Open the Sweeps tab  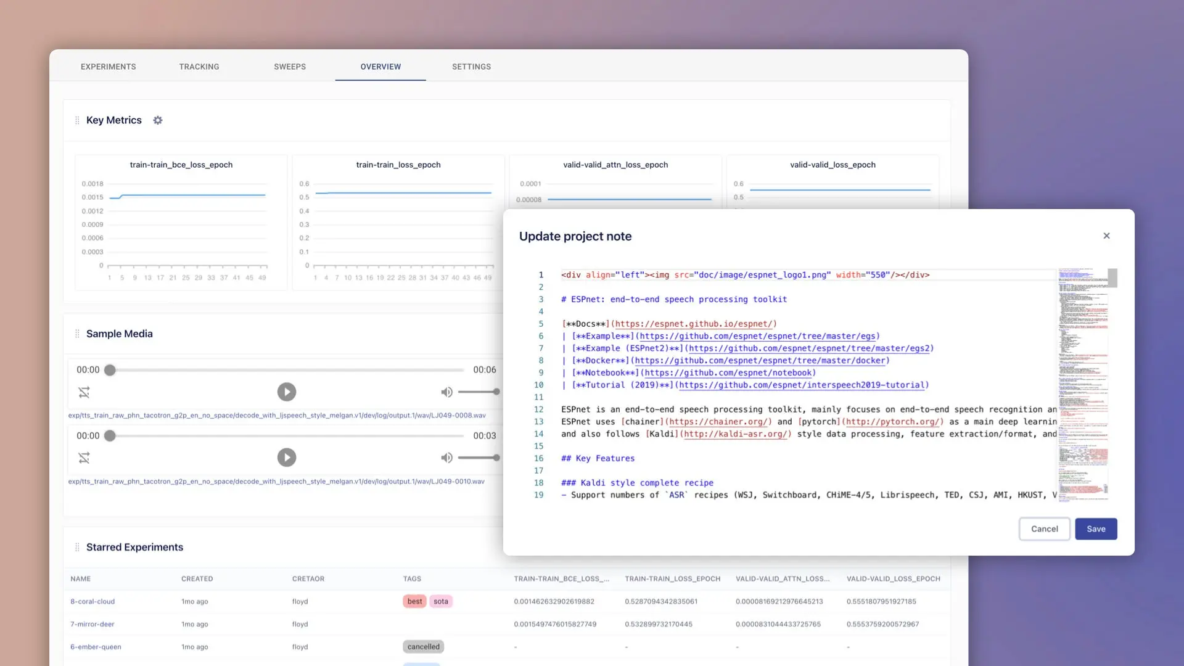tap(290, 67)
